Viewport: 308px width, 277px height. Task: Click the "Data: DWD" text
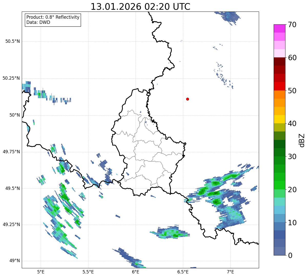tap(38, 22)
